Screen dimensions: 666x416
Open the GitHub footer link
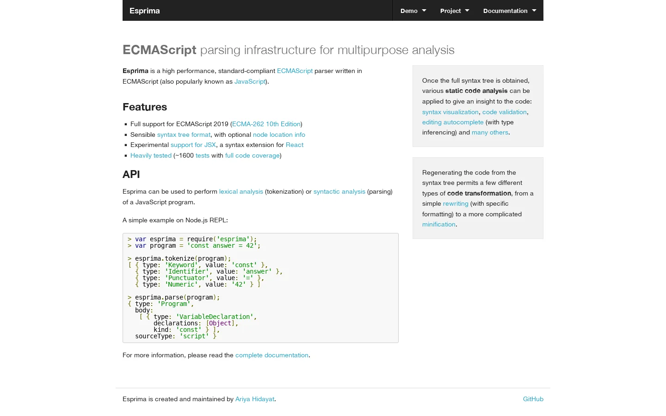533,399
